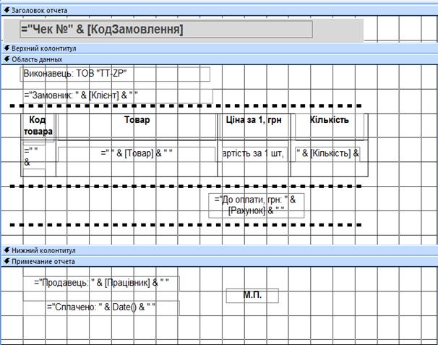Click the Нижний колонтитул section arrow icon
Viewport: 438px width, 345px height.
(x=7, y=250)
